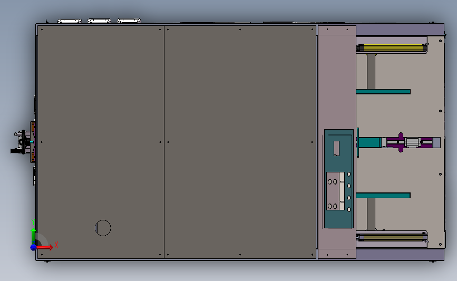This screenshot has height=281, width=457.
Task: Select the lower gray vertical post
Action: [371, 214]
